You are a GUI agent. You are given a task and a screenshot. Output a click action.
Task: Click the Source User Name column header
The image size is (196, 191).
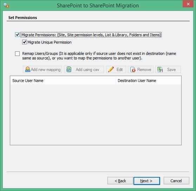[63, 81]
